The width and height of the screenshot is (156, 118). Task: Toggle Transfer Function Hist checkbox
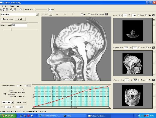point(18,86)
